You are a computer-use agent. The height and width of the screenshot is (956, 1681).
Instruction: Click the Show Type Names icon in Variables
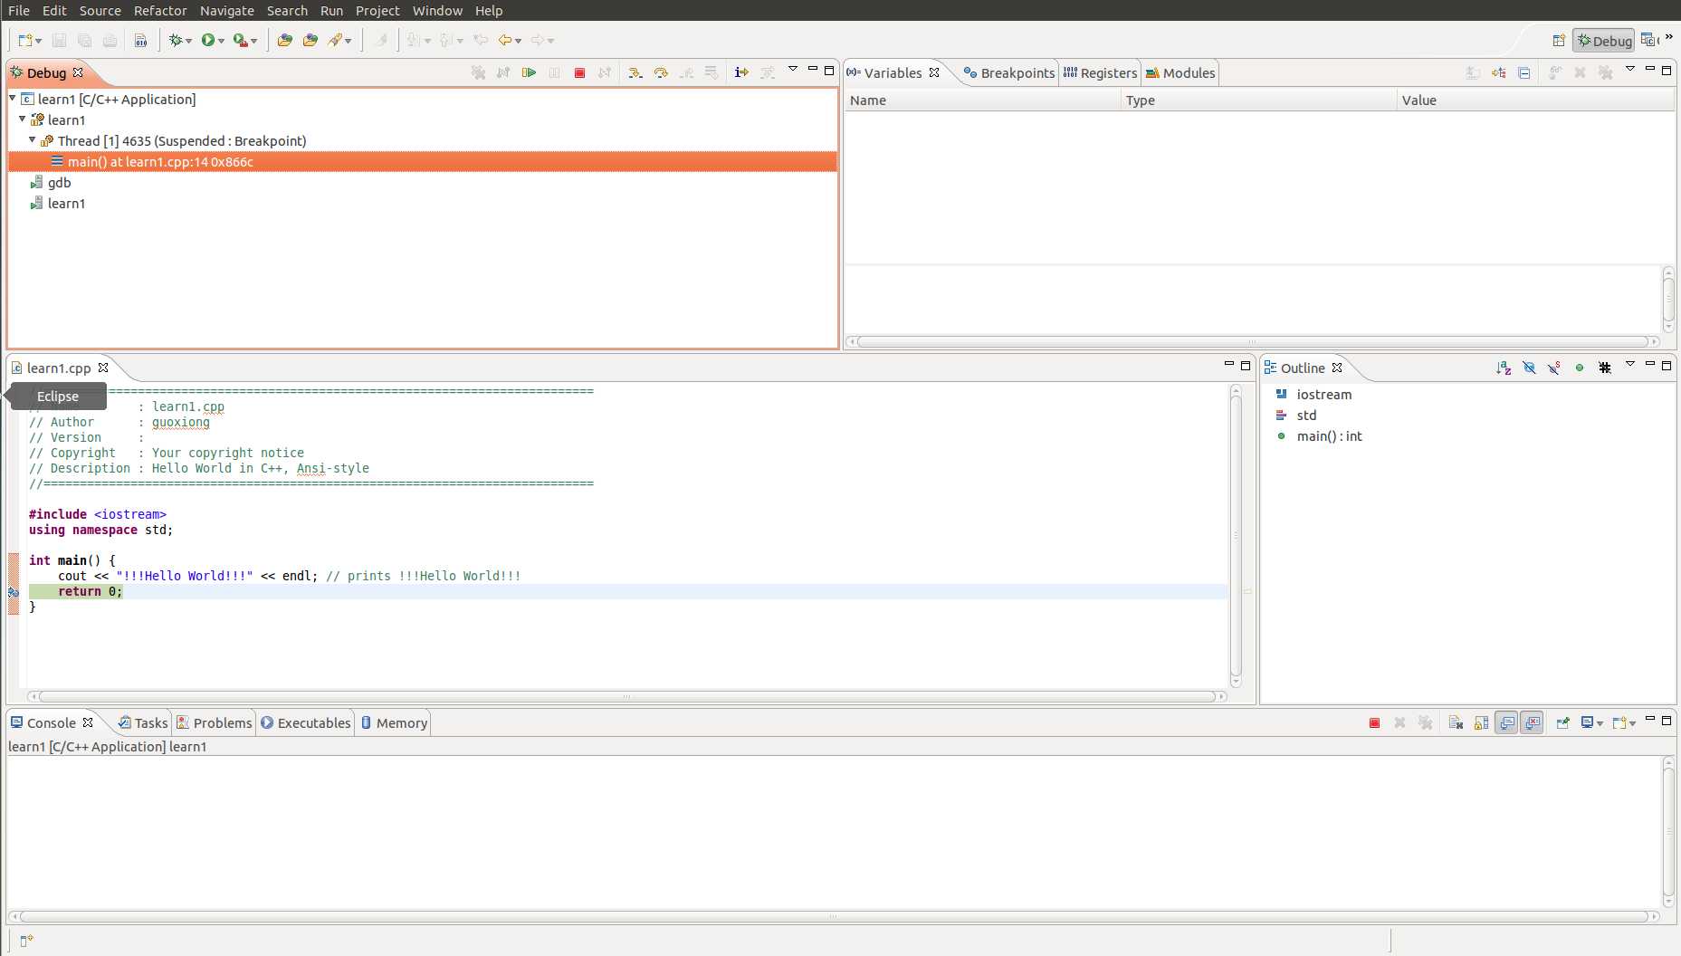point(1474,72)
